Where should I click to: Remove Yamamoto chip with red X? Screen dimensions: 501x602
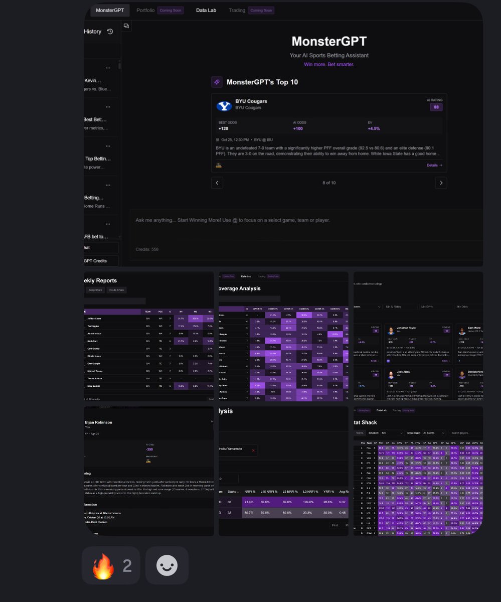253,450
